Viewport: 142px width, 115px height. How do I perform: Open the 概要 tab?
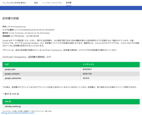(x=36, y=3)
